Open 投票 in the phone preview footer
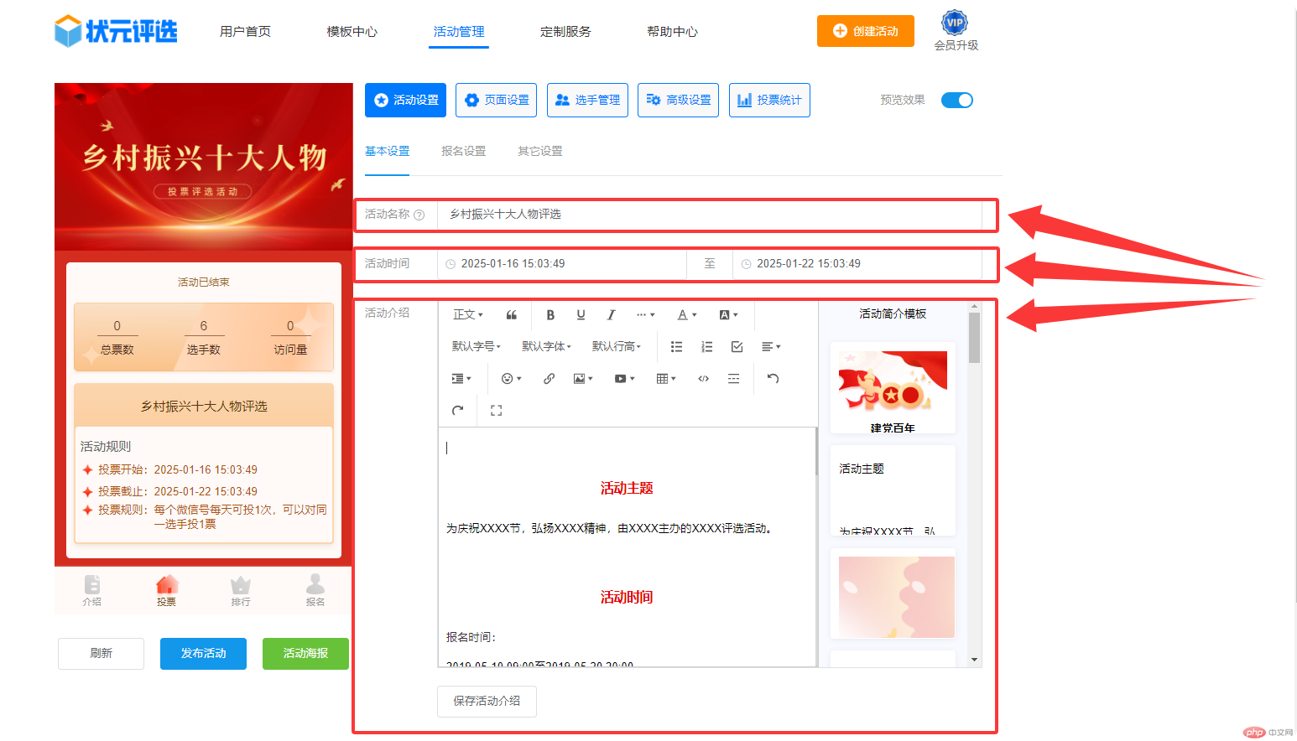The image size is (1297, 741). [x=167, y=591]
